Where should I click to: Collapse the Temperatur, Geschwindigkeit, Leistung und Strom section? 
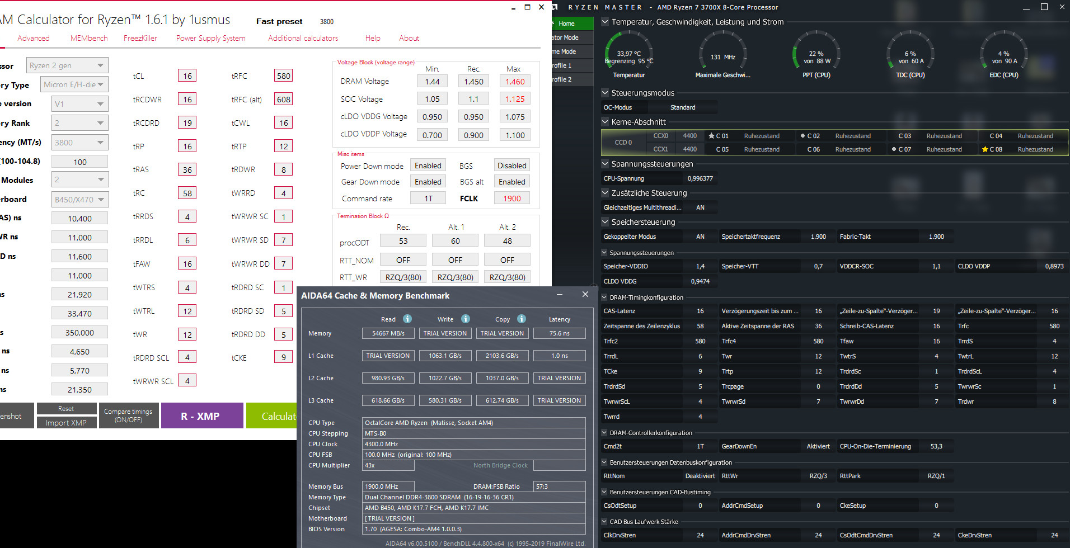605,22
